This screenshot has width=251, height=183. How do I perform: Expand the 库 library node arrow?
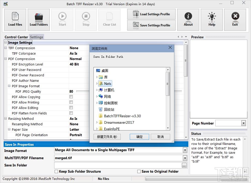[x=97, y=77]
